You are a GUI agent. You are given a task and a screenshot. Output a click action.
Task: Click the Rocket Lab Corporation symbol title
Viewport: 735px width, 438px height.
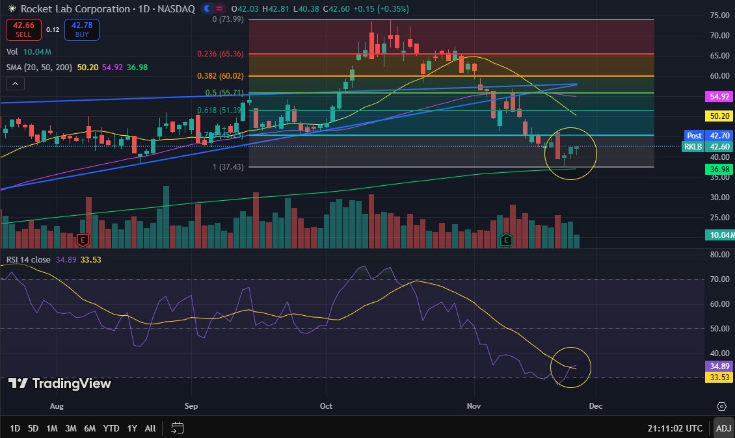tap(108, 9)
